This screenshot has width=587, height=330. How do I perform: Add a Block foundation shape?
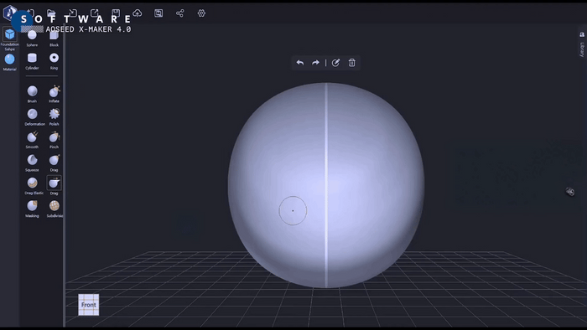pos(54,39)
